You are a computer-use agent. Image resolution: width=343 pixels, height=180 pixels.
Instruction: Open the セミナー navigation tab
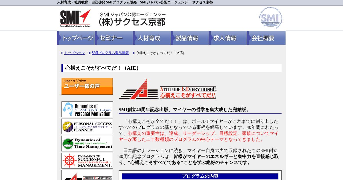(114, 38)
